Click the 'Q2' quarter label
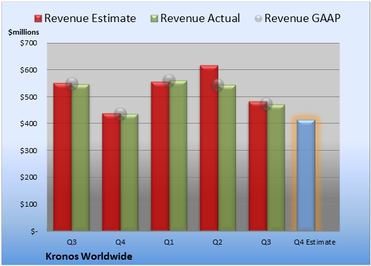The image size is (371, 266). tap(218, 242)
